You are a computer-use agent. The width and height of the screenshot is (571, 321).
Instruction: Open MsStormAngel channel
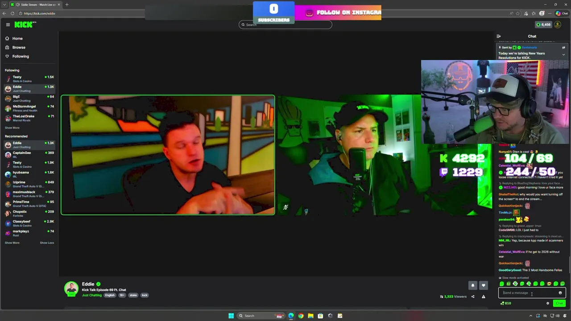click(29, 108)
